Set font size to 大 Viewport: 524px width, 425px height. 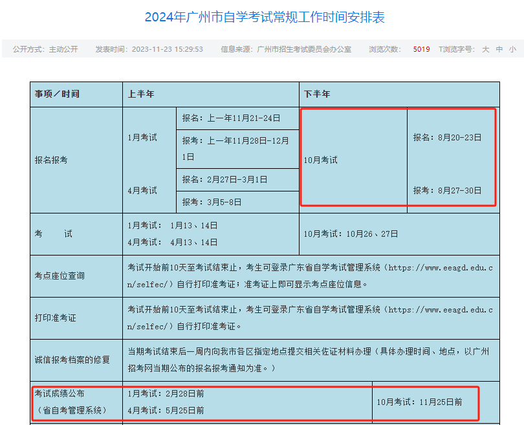coord(485,49)
